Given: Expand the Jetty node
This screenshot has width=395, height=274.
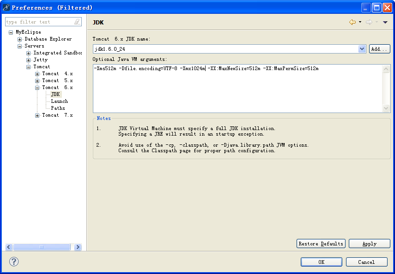Looking at the screenshot, I should pyautogui.click(x=29, y=60).
